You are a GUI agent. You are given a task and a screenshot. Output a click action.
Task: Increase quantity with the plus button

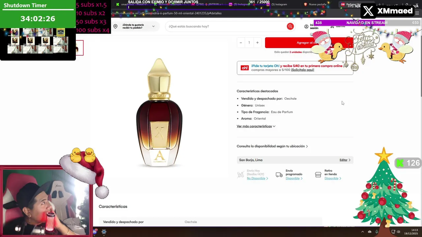tap(257, 42)
